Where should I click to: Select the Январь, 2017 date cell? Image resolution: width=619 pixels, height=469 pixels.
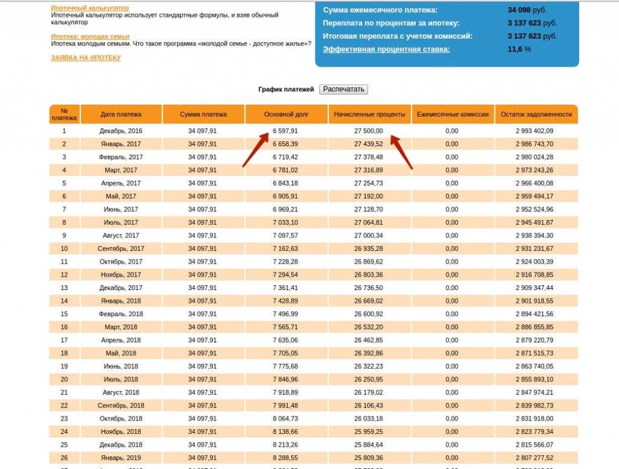tap(121, 144)
